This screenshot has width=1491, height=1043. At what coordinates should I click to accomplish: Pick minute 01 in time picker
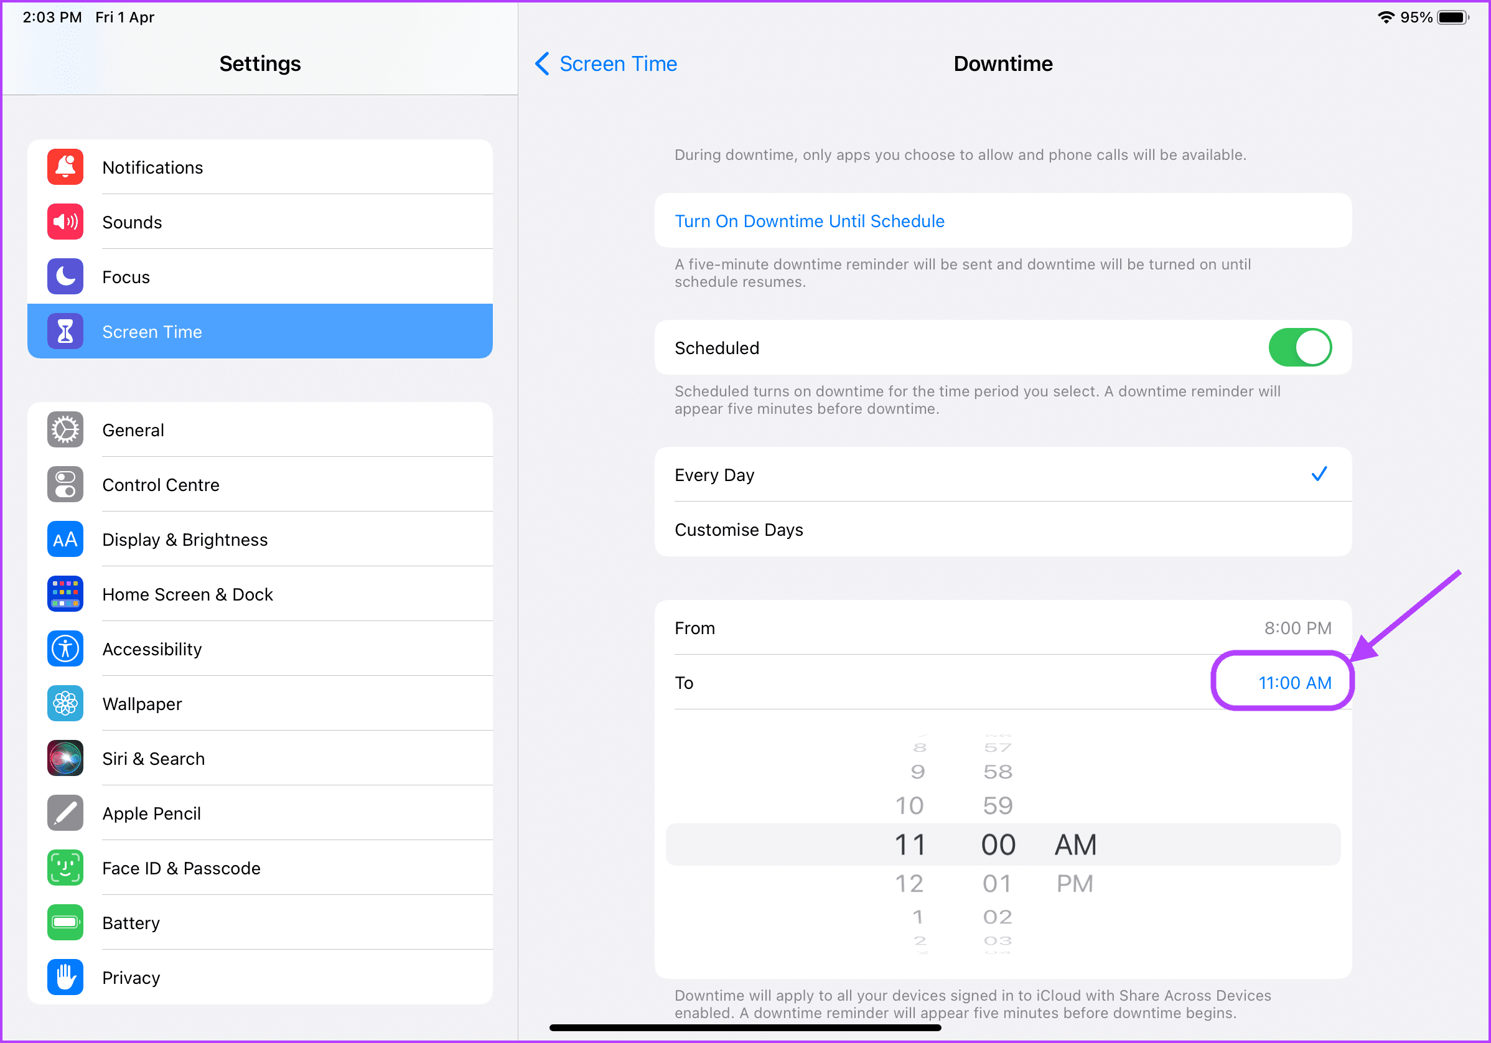[x=998, y=883]
